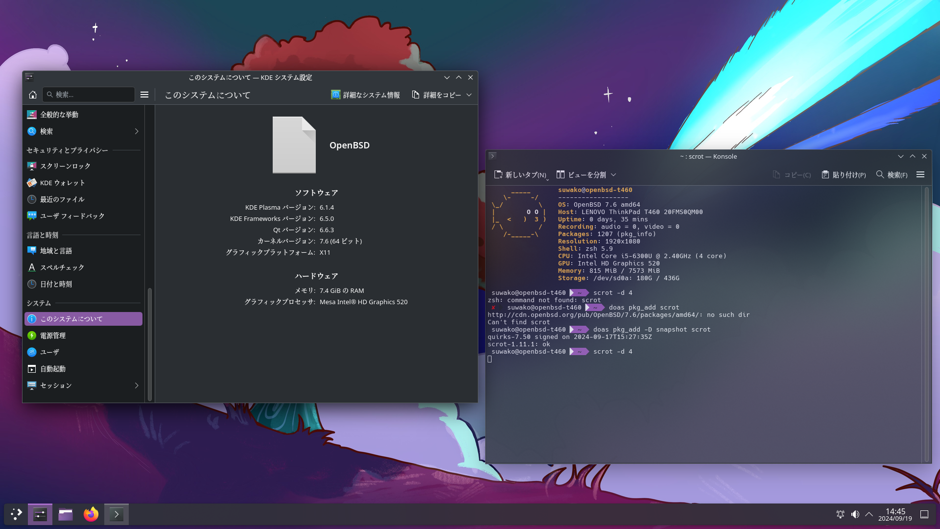Click 詳細なシステム情報 button
This screenshot has height=529, width=940.
coord(366,95)
